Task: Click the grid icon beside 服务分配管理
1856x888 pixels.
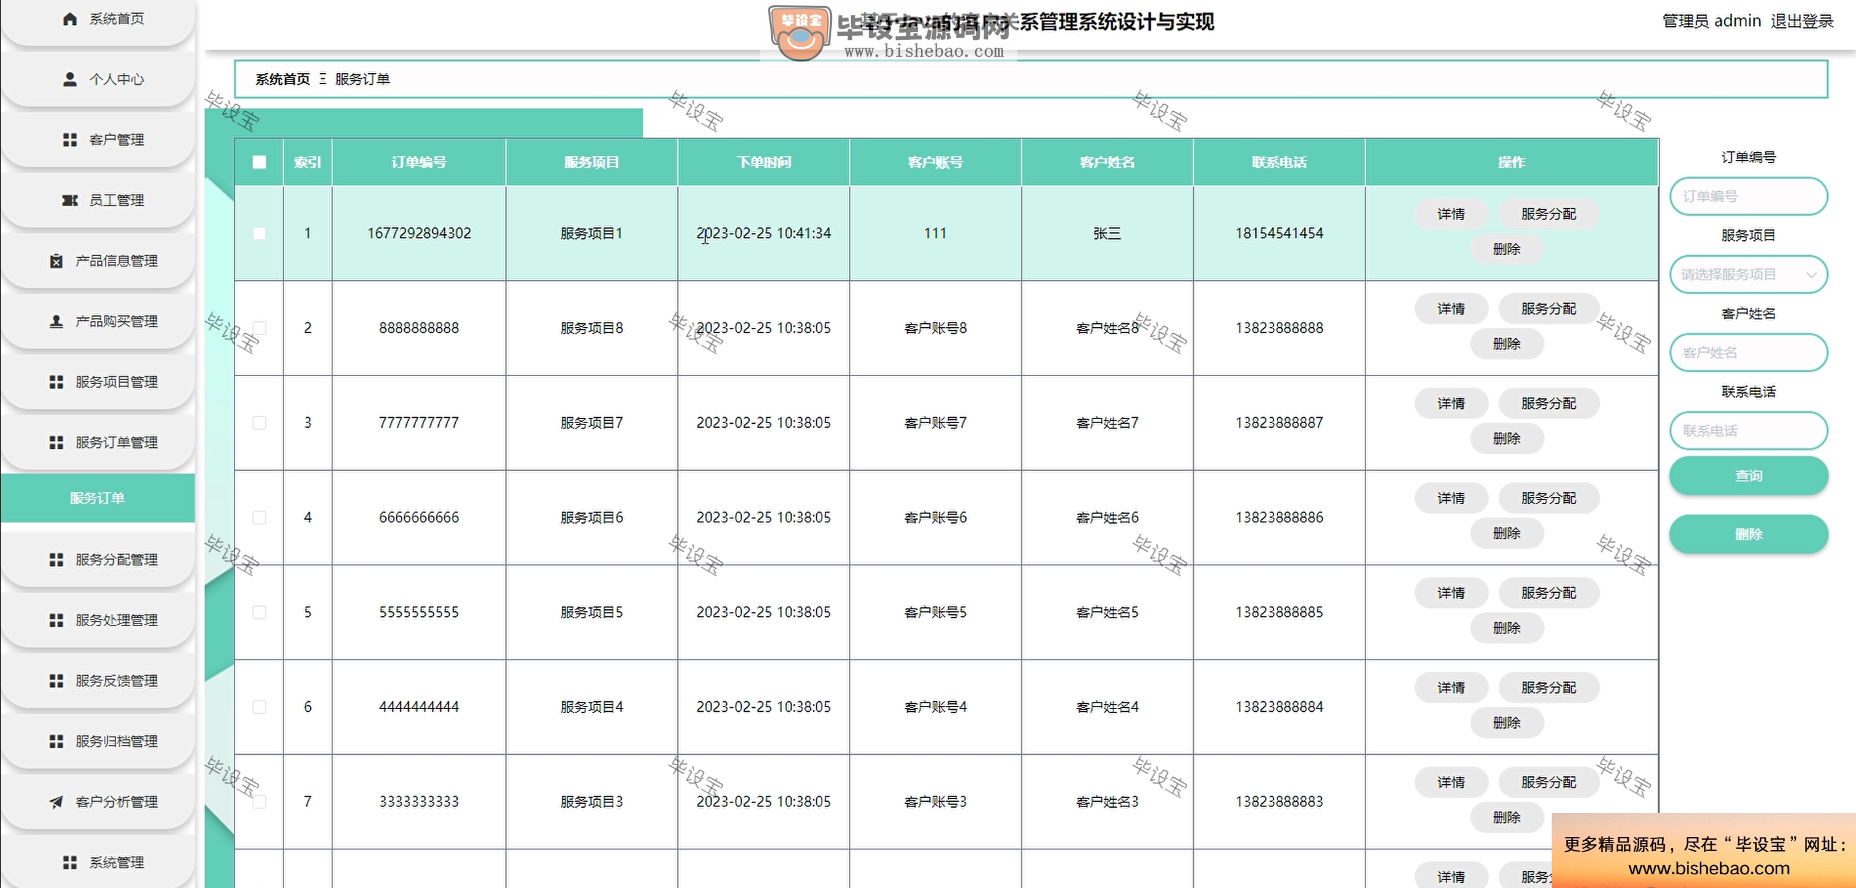Action: click(56, 560)
